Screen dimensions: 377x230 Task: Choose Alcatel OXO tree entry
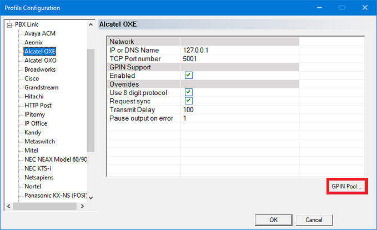[x=40, y=61]
